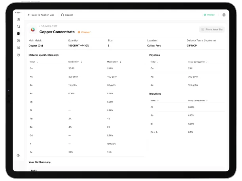Click the Au min content 15 gr/tm
Viewport: 242px width, 181px height.
click(x=72, y=85)
